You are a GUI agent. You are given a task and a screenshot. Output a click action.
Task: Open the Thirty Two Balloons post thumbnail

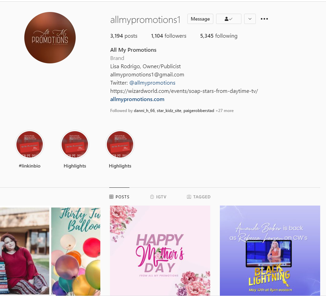(50, 251)
